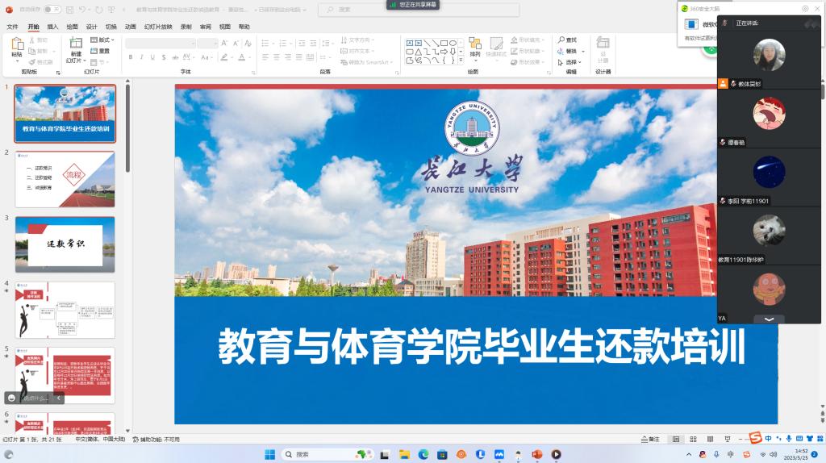Open PowerPoint from the Windows taskbar
Image resolution: width=826 pixels, height=463 pixels.
pyautogui.click(x=536, y=454)
